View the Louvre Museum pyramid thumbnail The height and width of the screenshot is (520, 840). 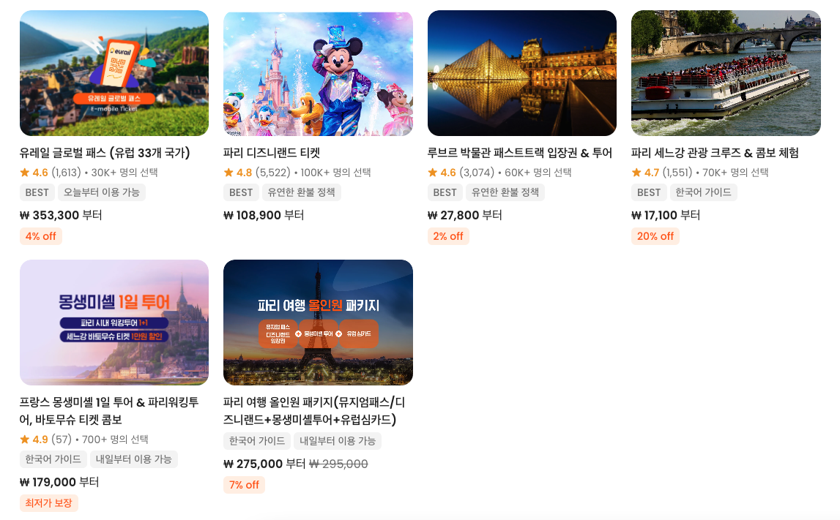click(521, 73)
